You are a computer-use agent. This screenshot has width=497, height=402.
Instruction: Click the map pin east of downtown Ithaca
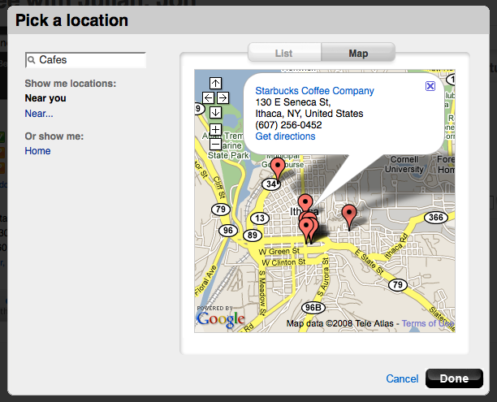349,216
